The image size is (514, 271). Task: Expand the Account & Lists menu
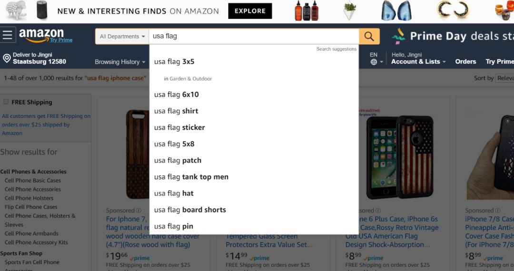[418, 61]
